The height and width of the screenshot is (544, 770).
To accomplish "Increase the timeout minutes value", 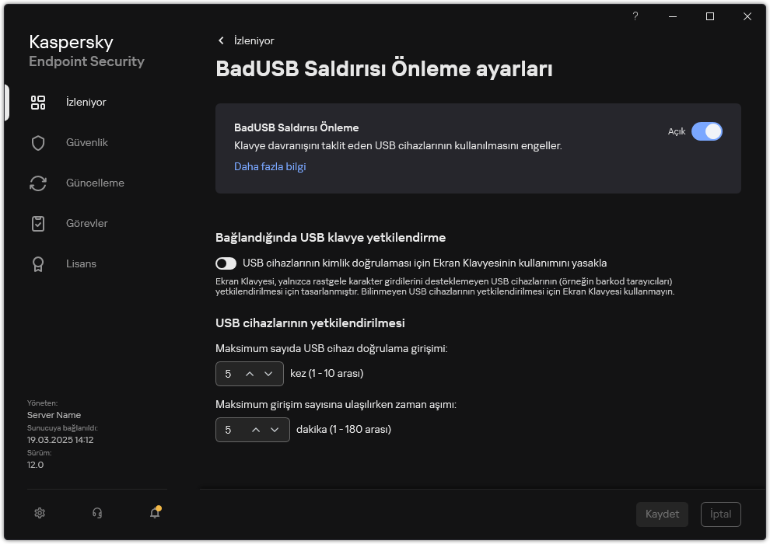I will (x=254, y=430).
